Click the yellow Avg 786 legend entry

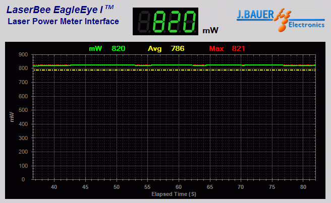(x=166, y=48)
